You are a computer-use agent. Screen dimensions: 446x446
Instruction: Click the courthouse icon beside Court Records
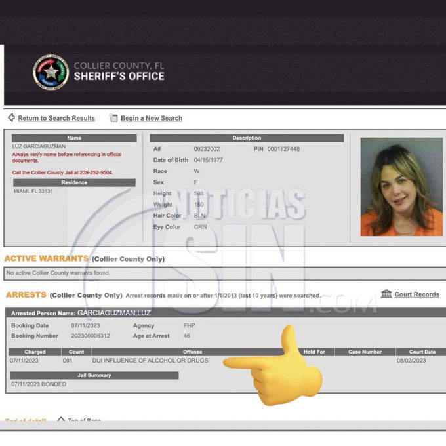[386, 294]
